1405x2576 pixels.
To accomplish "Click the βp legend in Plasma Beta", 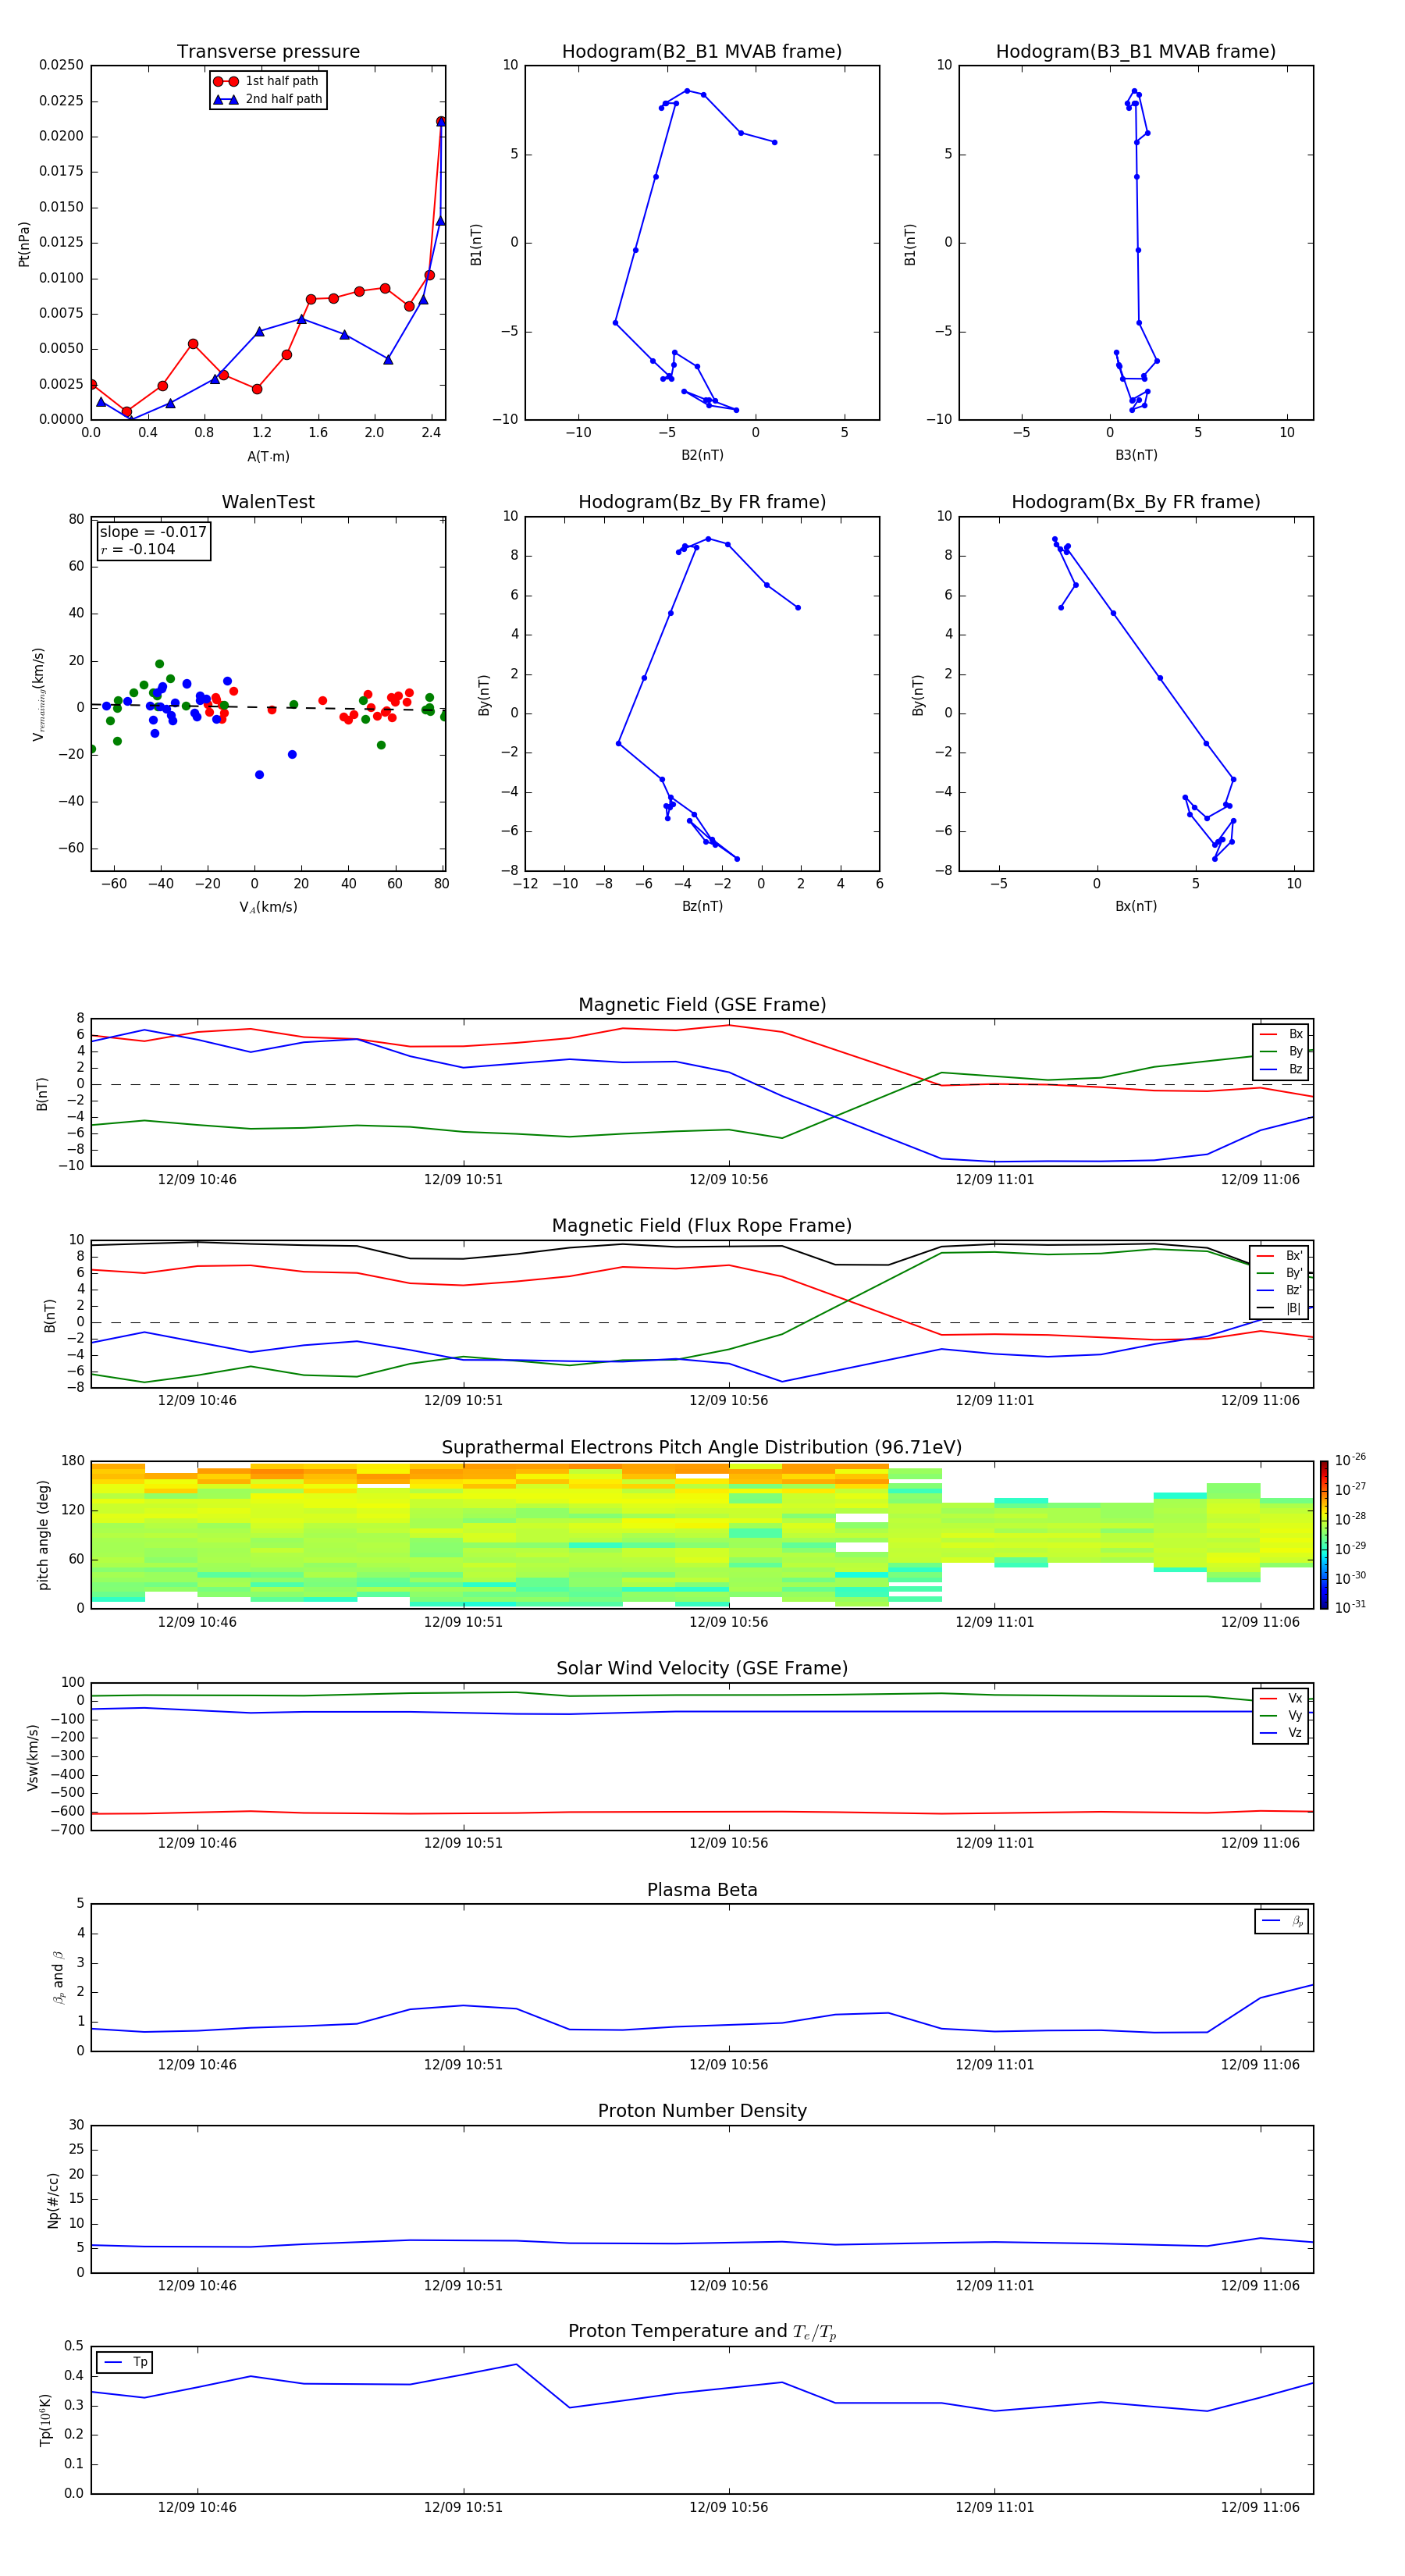I will pyautogui.click(x=1282, y=1921).
